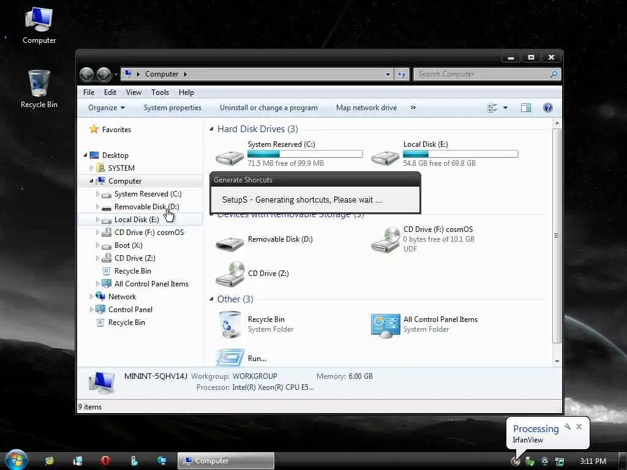
Task: Close the Processing IrfanView balloon
Action: [579, 427]
